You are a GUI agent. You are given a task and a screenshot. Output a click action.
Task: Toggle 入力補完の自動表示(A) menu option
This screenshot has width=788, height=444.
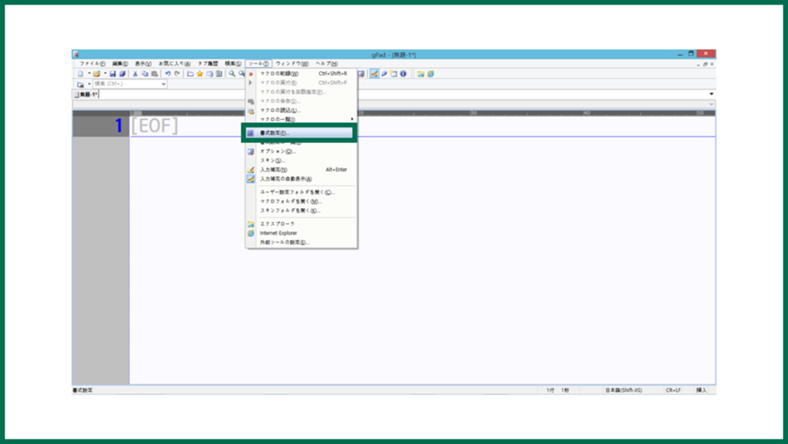pos(302,179)
